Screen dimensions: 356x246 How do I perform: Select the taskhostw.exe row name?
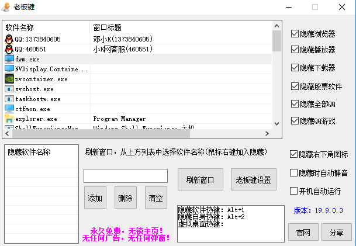(x=38, y=99)
